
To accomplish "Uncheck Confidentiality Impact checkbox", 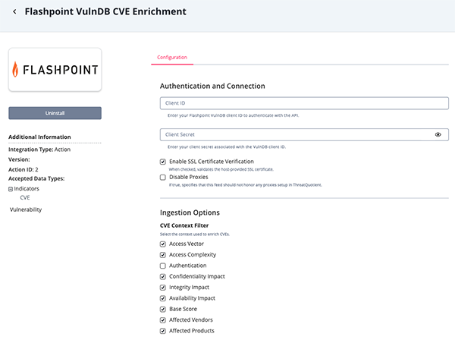I will [x=163, y=276].
